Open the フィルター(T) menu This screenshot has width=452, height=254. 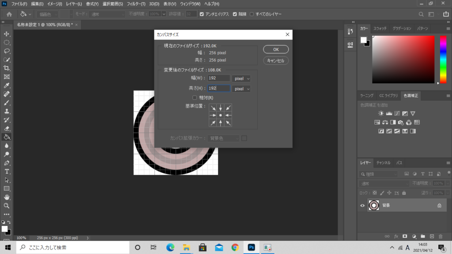point(136,4)
